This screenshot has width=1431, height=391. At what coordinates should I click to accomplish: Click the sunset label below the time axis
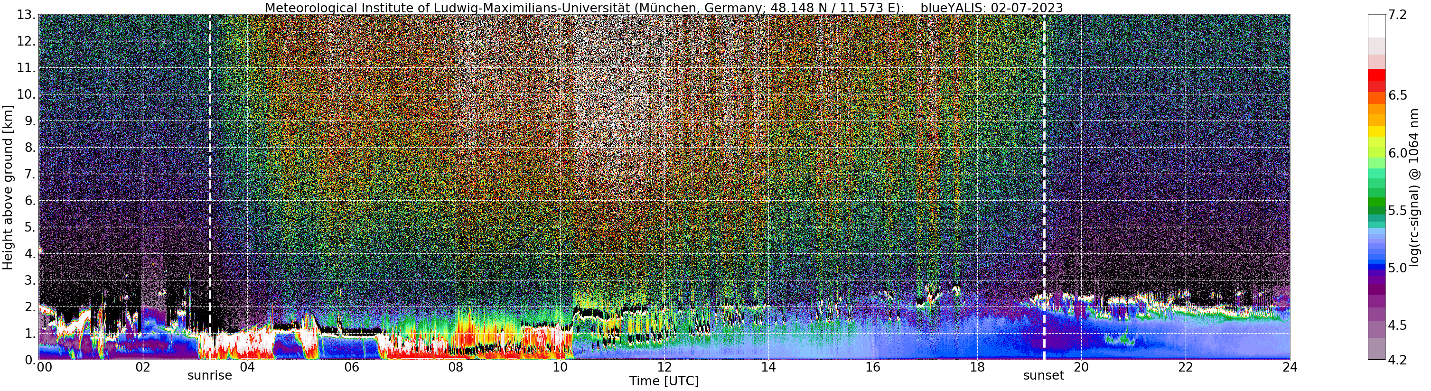pyautogui.click(x=1044, y=375)
